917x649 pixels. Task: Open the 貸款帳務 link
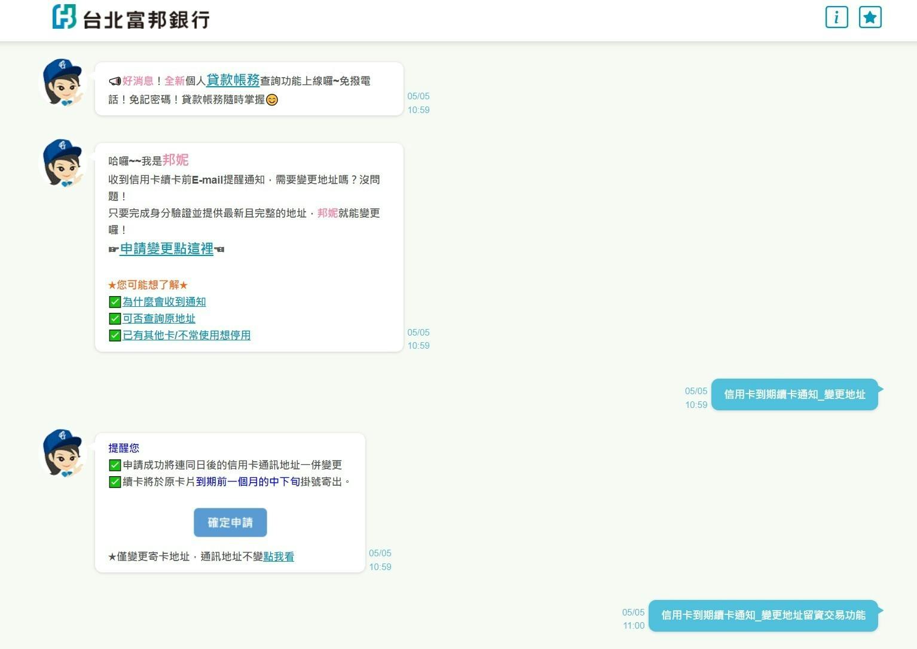point(233,80)
